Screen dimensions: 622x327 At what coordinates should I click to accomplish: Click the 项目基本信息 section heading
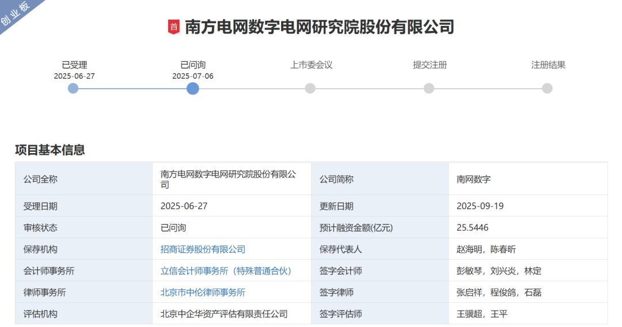[x=50, y=150]
